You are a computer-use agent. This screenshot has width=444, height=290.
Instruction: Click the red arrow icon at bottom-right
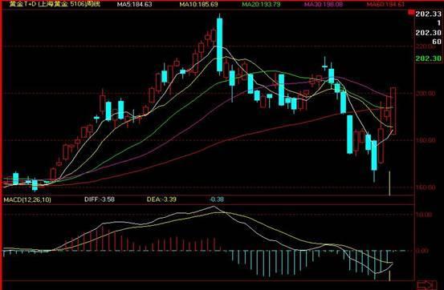427,285
